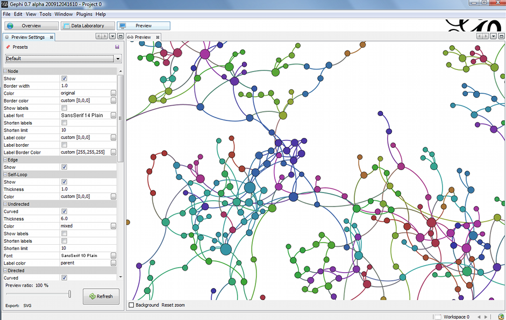The height and width of the screenshot is (320, 506).
Task: Click the Refresh button
Action: (101, 296)
